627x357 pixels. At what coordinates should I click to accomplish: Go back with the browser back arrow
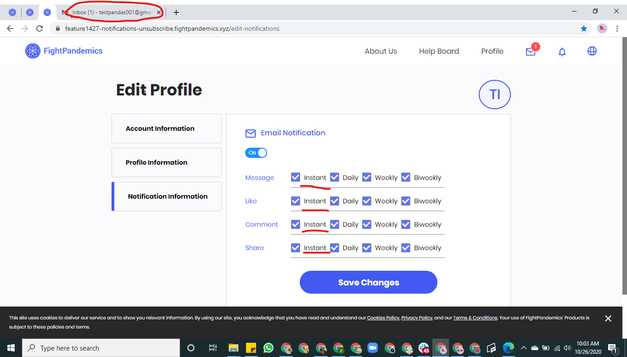10,28
